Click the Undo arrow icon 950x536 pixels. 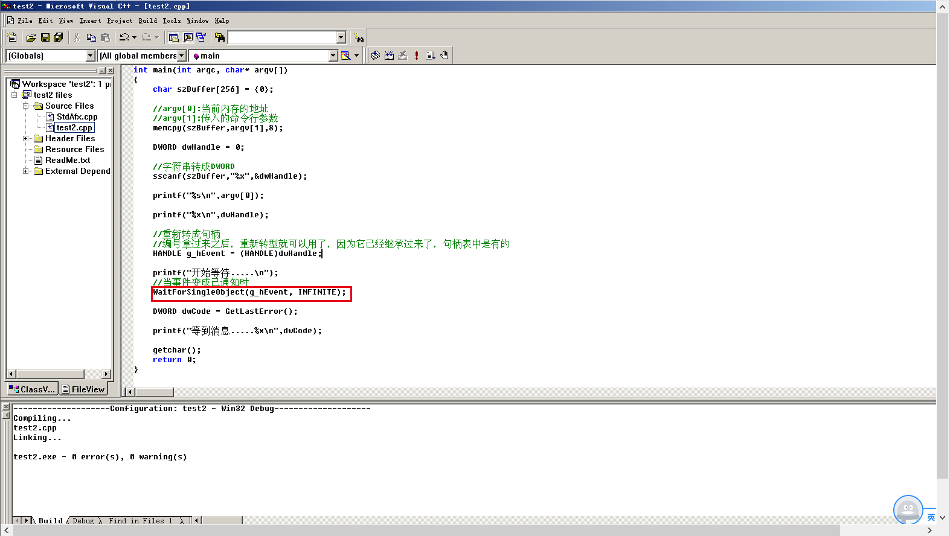click(x=124, y=37)
